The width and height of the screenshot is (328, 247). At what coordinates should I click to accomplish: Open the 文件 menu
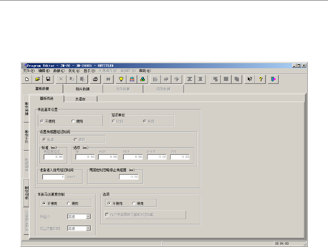tap(28, 71)
